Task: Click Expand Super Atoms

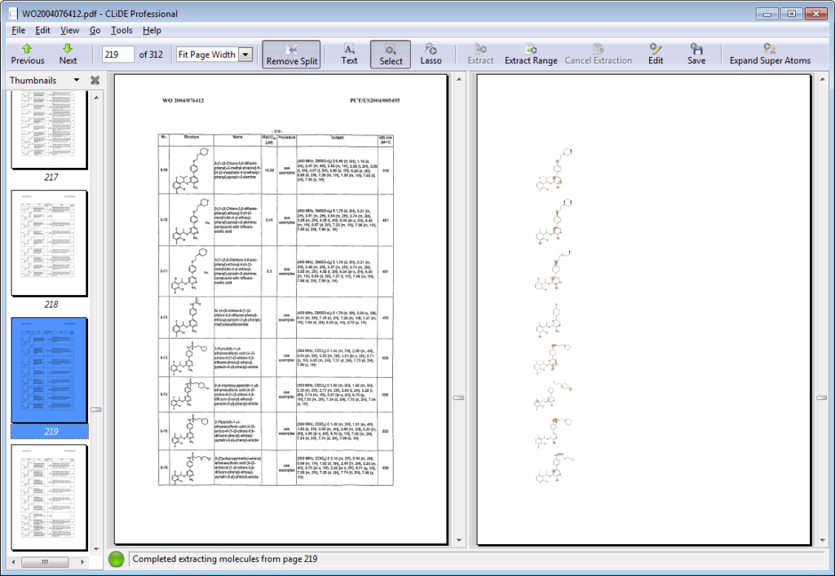Action: coord(770,54)
